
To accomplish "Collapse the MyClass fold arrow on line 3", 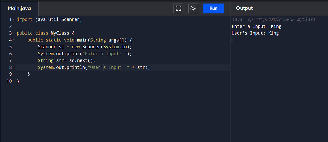I will pyautogui.click(x=14, y=33).
